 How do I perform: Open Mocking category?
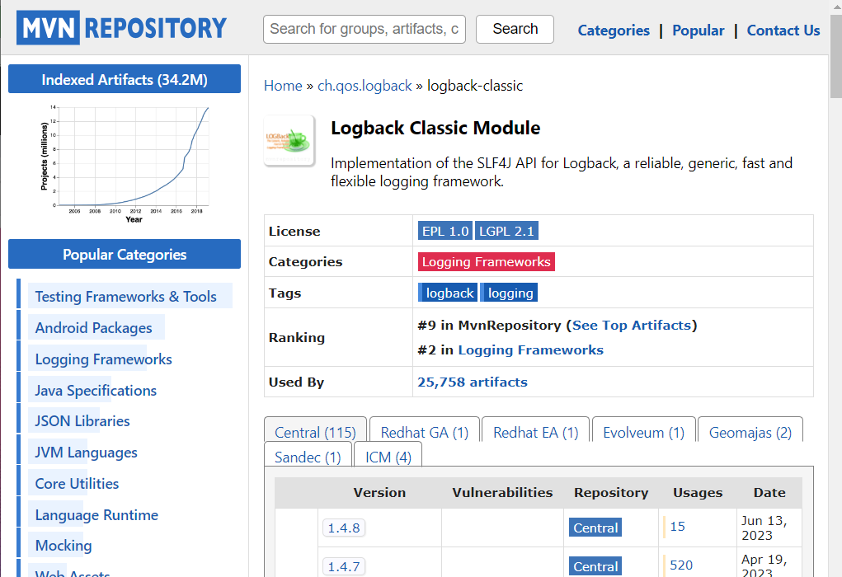64,546
